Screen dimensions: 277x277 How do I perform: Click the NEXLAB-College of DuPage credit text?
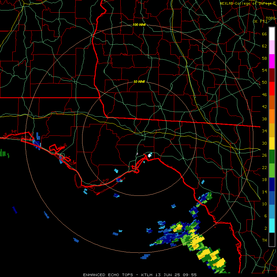click(248, 3)
